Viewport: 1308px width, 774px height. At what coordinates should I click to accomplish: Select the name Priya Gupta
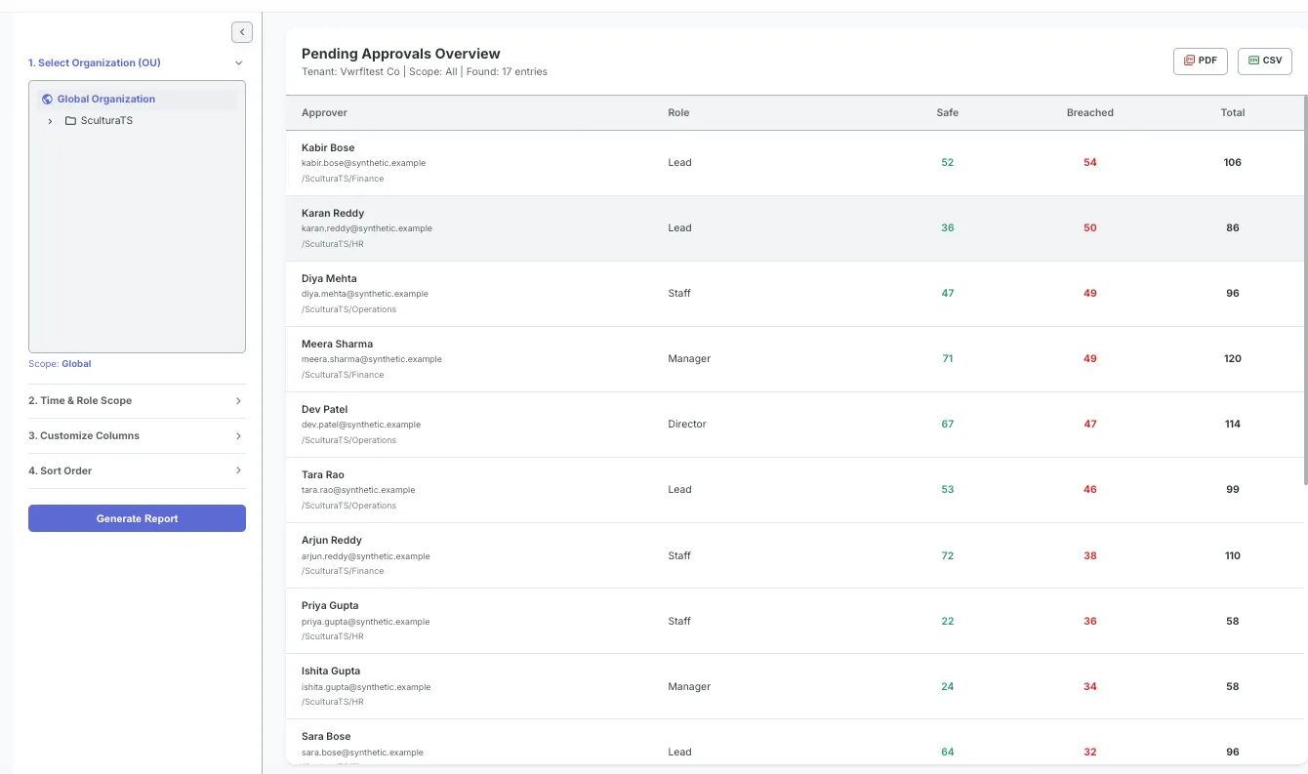click(x=330, y=606)
